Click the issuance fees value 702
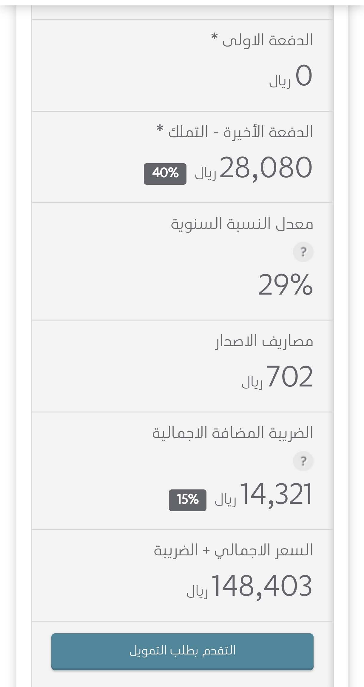 [x=290, y=377]
